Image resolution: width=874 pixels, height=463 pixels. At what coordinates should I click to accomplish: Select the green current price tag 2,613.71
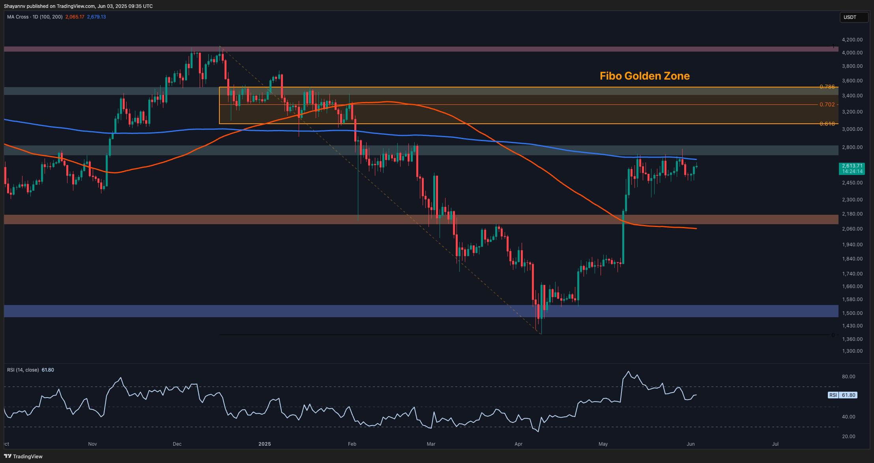[x=853, y=169]
